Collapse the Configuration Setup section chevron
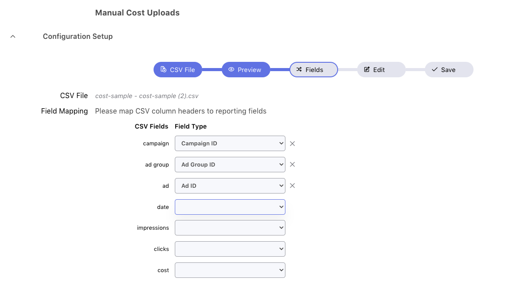This screenshot has height=296, width=512. [13, 37]
